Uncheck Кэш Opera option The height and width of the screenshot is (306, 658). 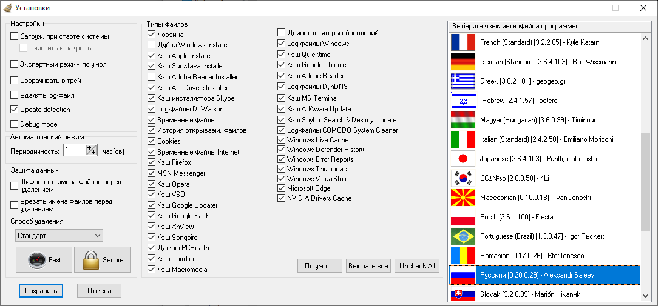pos(152,184)
